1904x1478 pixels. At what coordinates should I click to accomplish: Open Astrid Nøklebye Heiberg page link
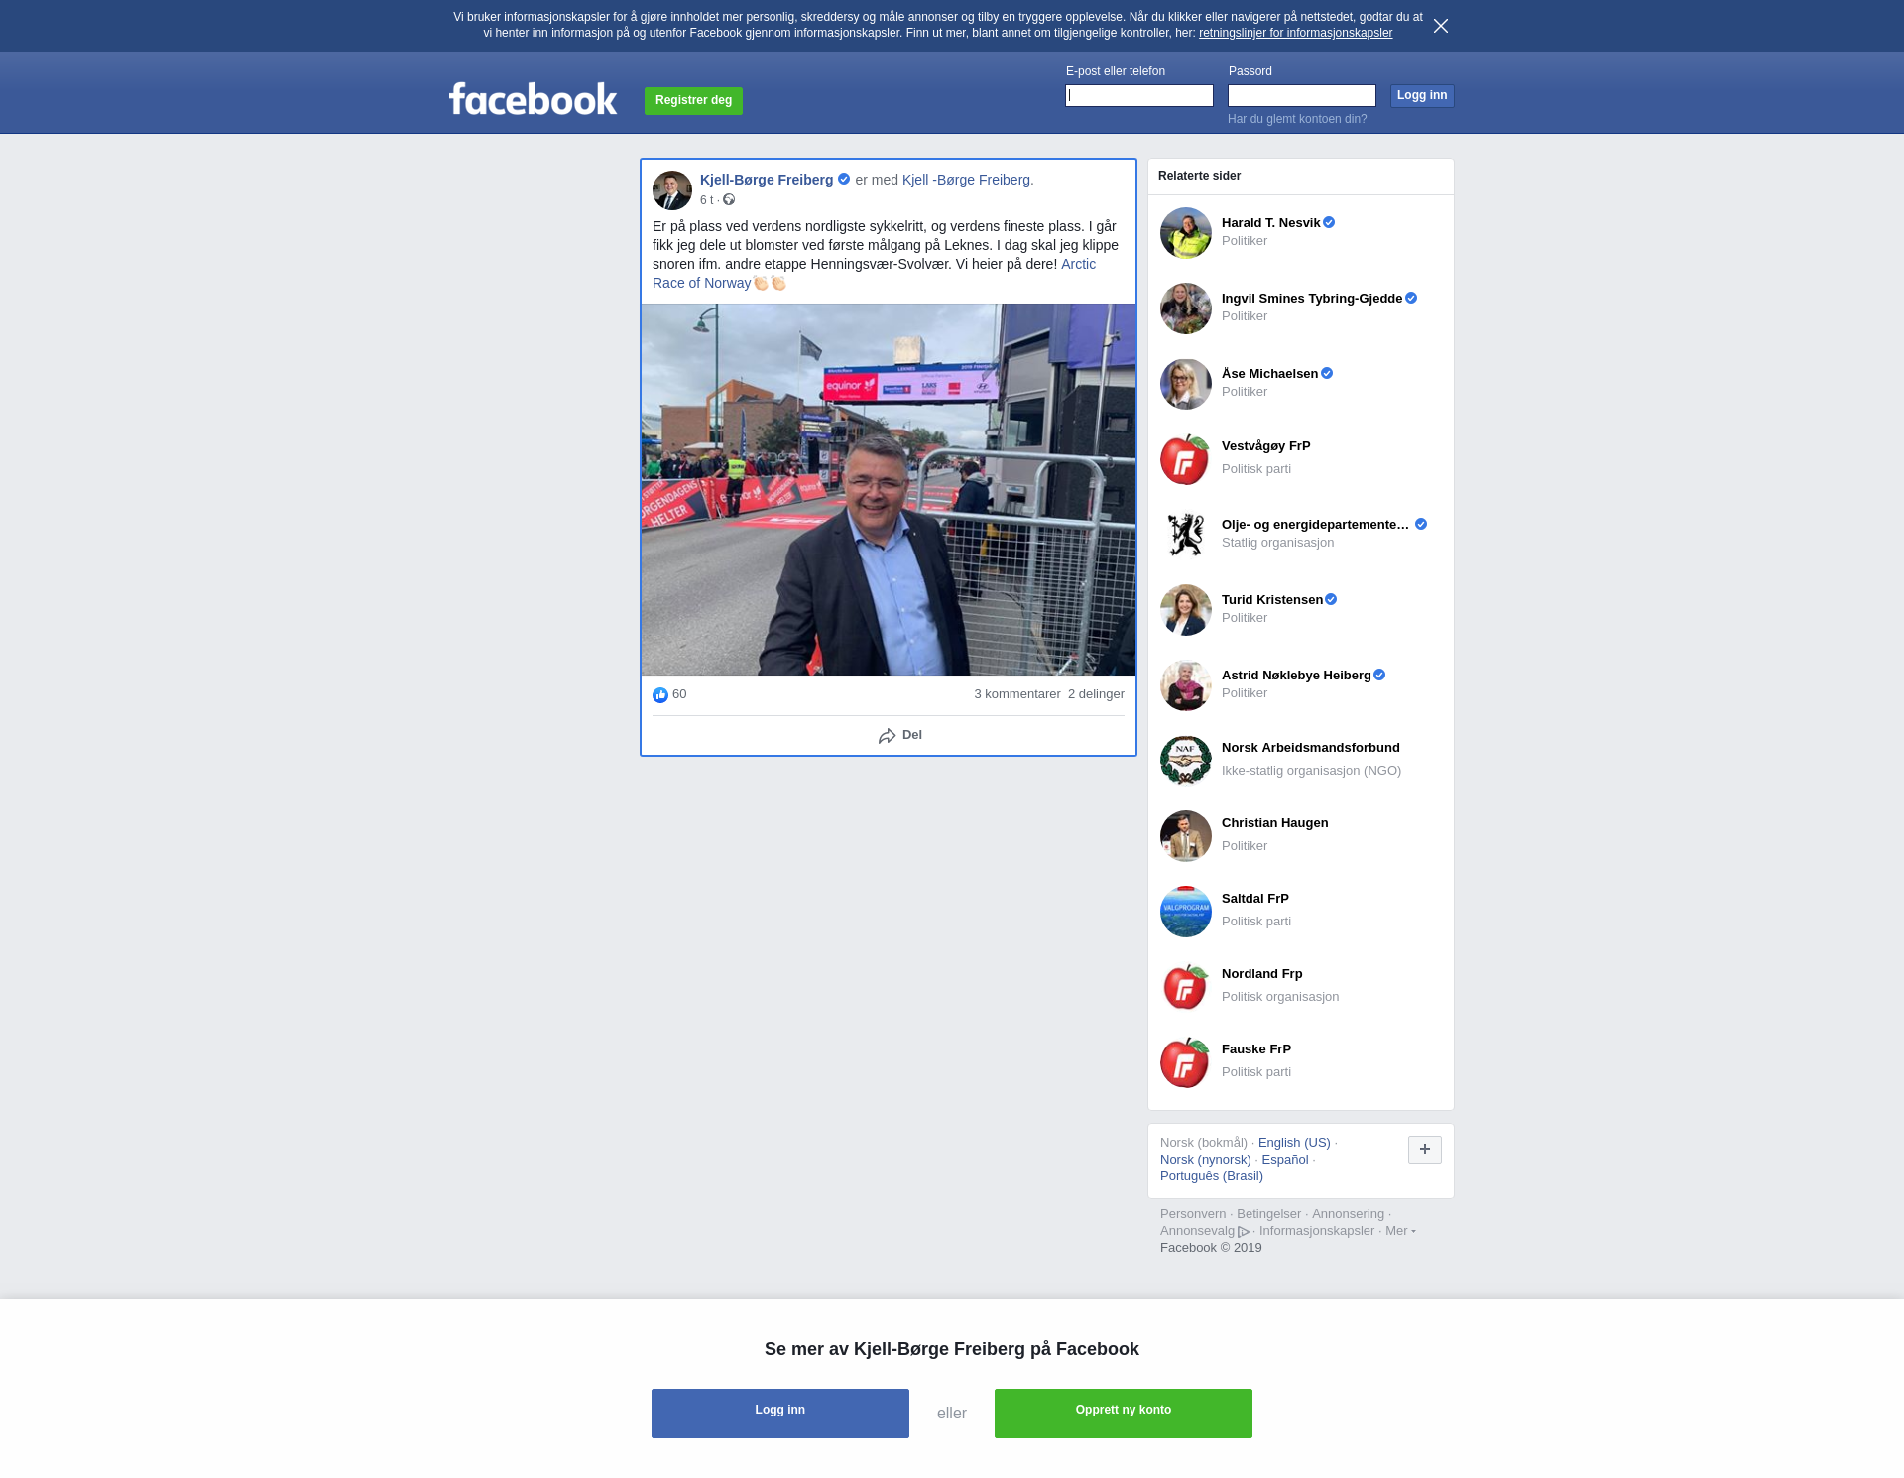coord(1296,676)
